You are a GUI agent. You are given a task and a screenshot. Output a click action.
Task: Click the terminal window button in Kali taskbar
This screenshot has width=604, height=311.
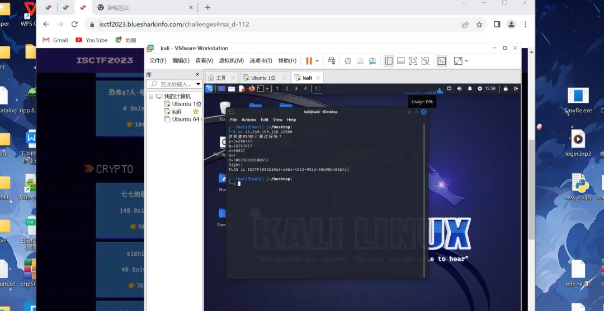tap(318, 88)
